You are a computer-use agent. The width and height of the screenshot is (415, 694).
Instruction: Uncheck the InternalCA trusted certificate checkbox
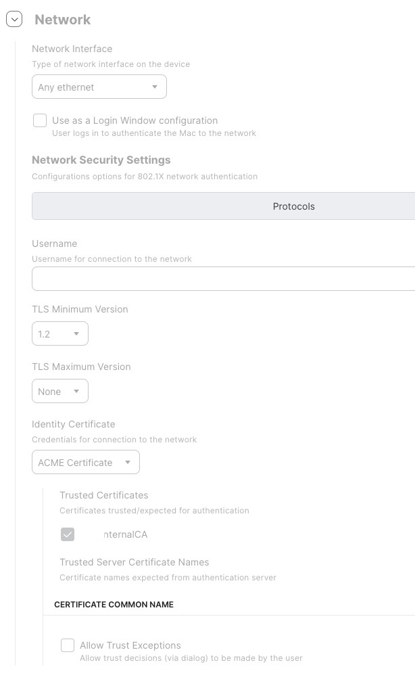tap(68, 535)
